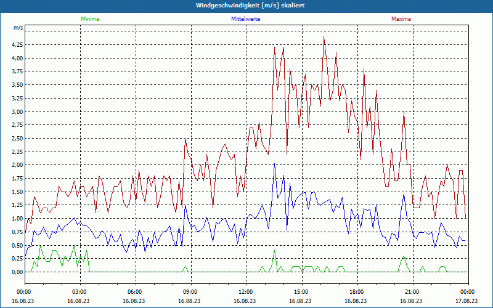
Task: Click the green Minima spike after 12:00
Action: (274, 251)
